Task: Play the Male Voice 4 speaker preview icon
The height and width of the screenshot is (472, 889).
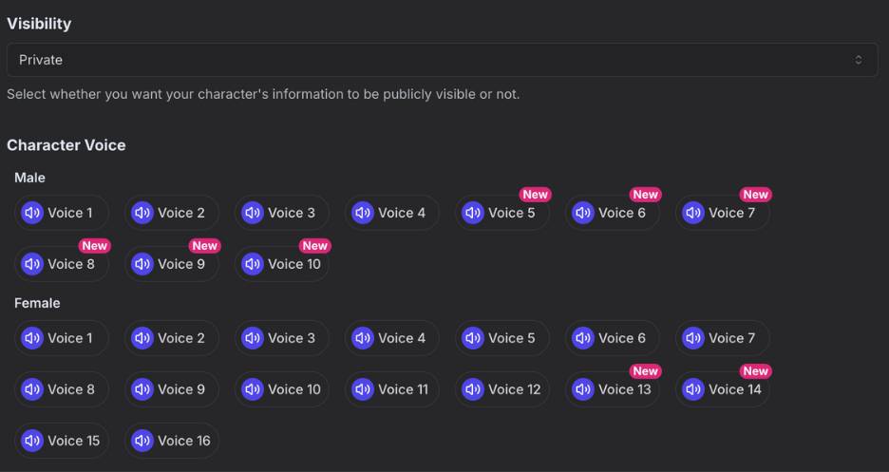Action: [363, 213]
